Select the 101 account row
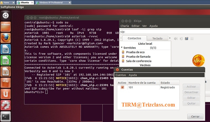 [x=148, y=87]
